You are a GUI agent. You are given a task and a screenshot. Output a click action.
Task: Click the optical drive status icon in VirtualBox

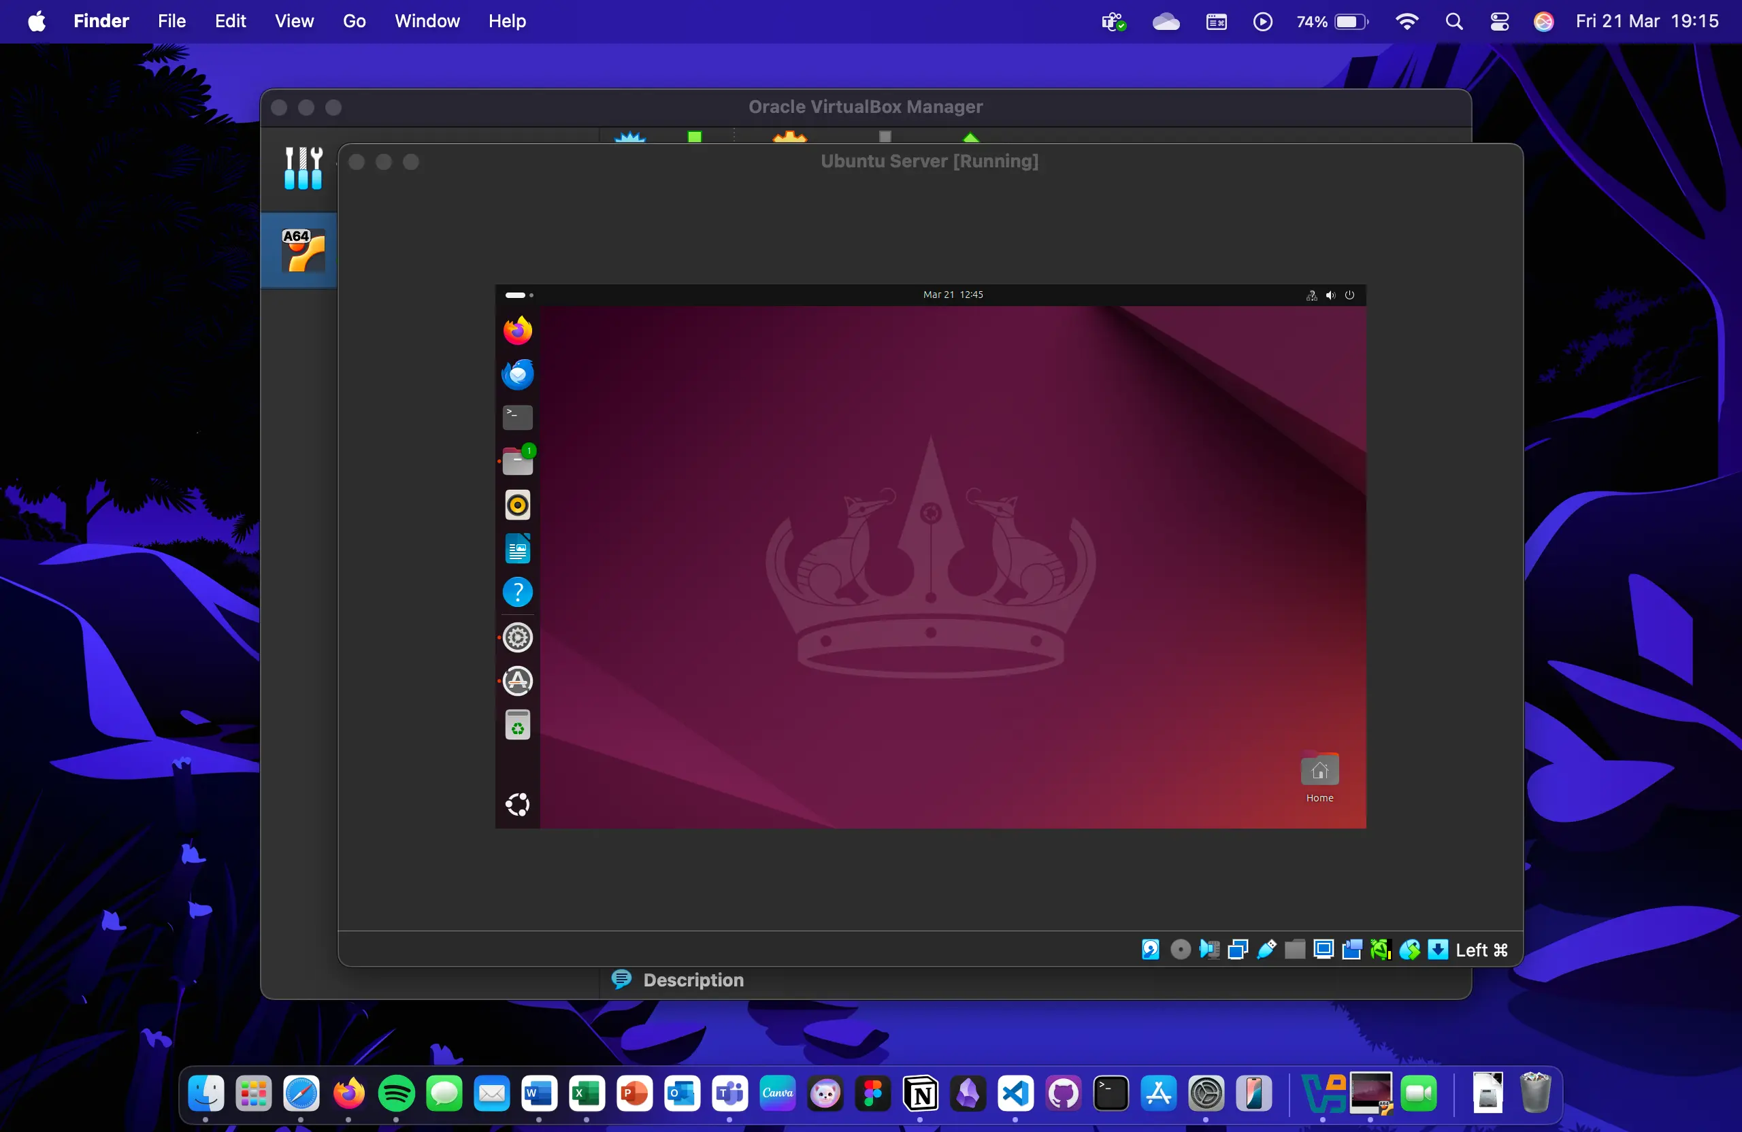pyautogui.click(x=1180, y=949)
